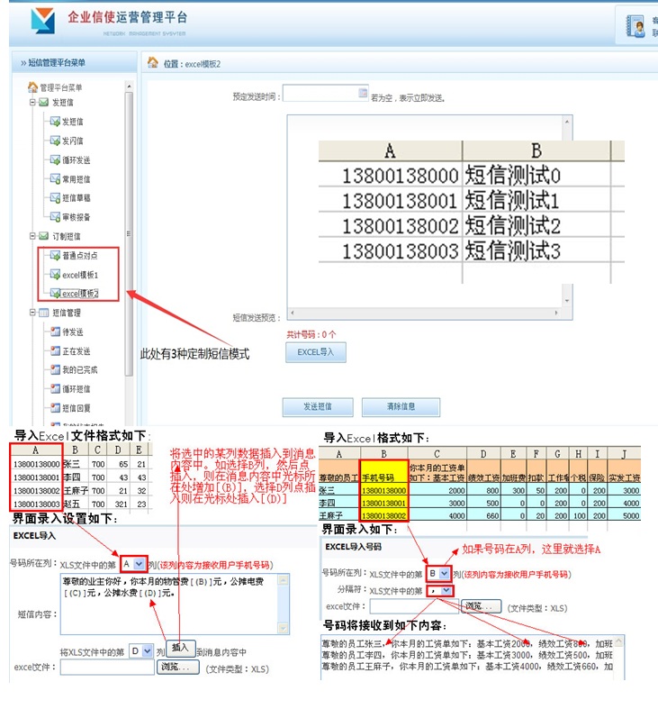Click the mail icon for 短信草稿
The width and height of the screenshot is (658, 709).
[55, 198]
